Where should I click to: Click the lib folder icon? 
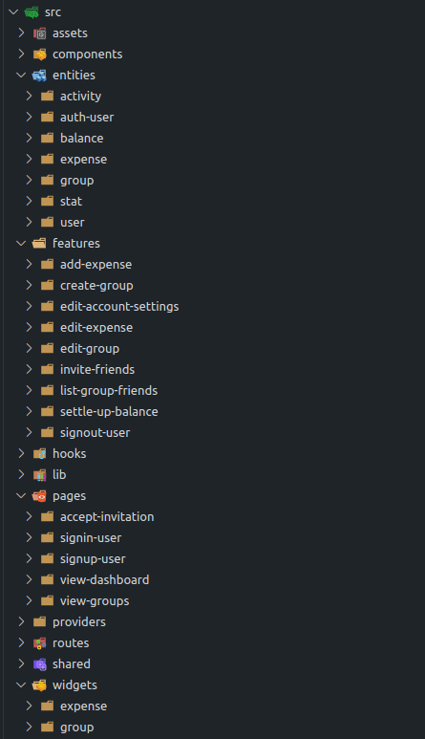[x=39, y=475]
